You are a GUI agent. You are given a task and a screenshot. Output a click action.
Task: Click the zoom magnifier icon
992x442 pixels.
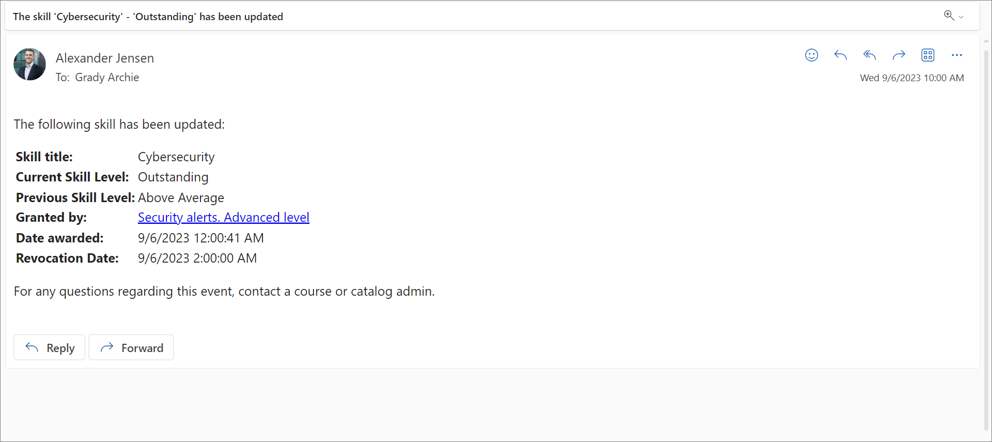click(949, 16)
